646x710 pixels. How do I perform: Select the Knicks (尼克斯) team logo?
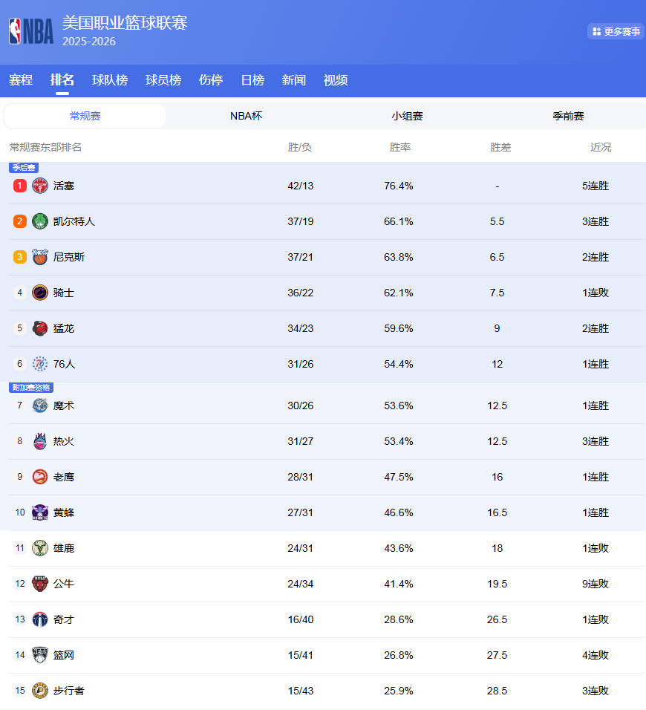[x=39, y=256]
